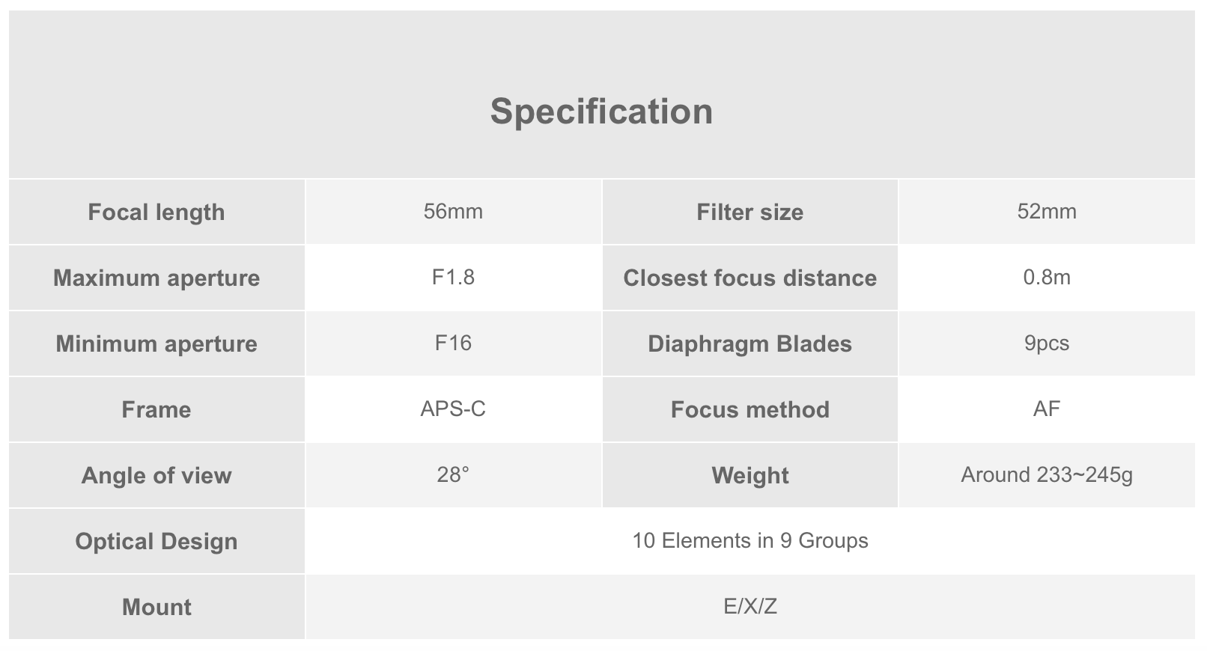
Task: Click the APS-C frame value
Action: coord(453,409)
